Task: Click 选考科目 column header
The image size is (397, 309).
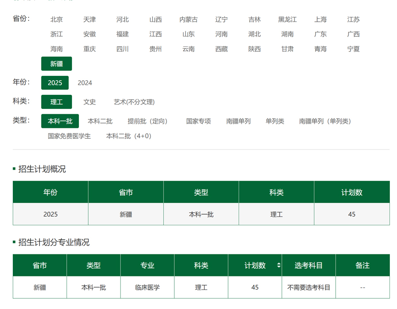Action: click(309, 265)
